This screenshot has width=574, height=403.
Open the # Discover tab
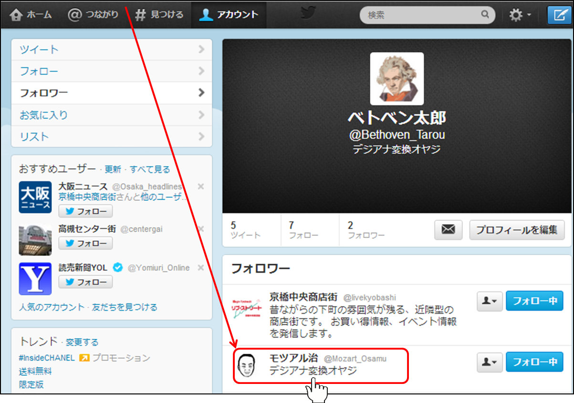click(x=159, y=15)
